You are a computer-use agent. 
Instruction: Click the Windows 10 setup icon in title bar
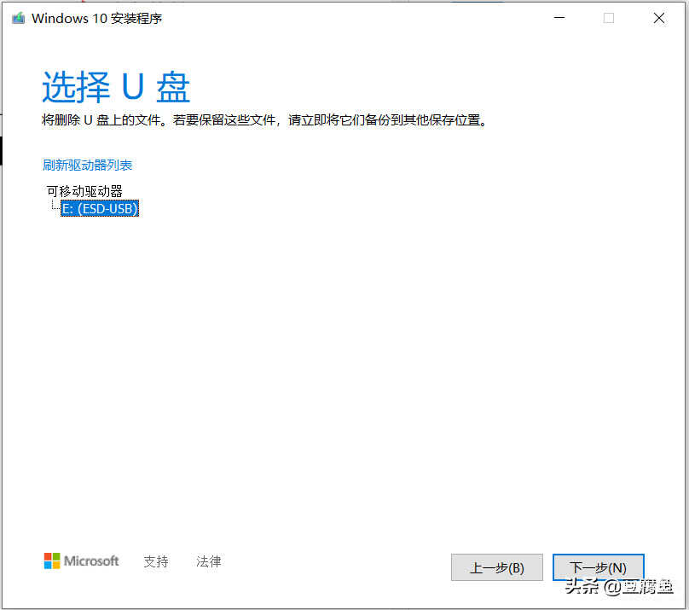(18, 18)
